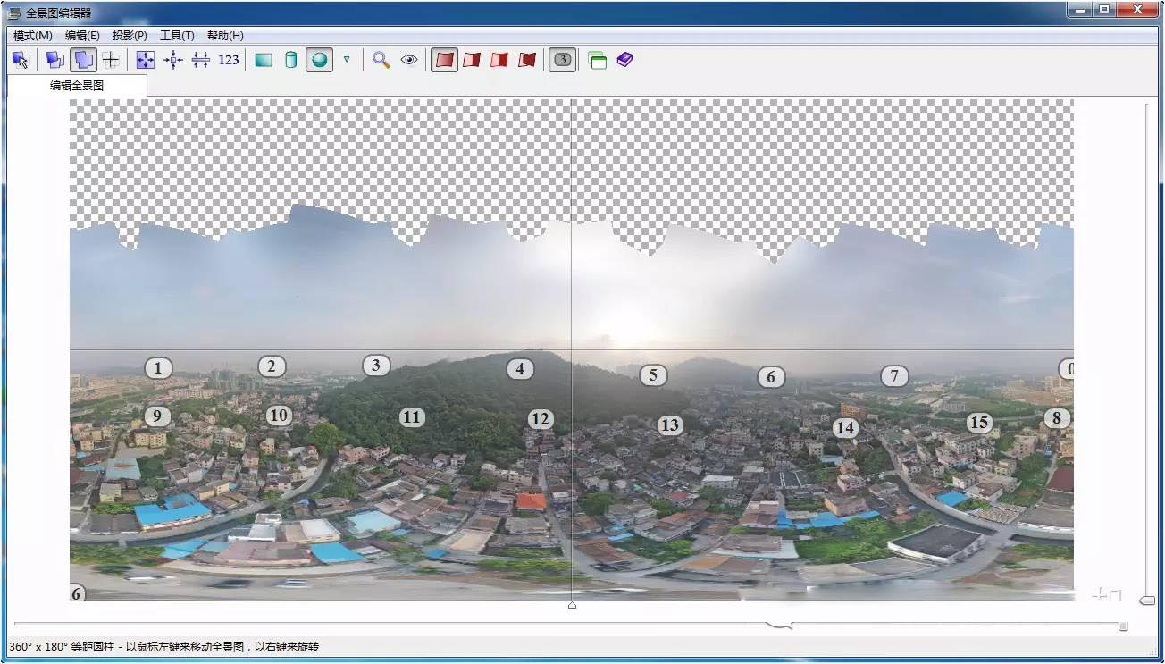The height and width of the screenshot is (664, 1165).
Task: Click the green window icon in toolbar
Action: (598, 60)
